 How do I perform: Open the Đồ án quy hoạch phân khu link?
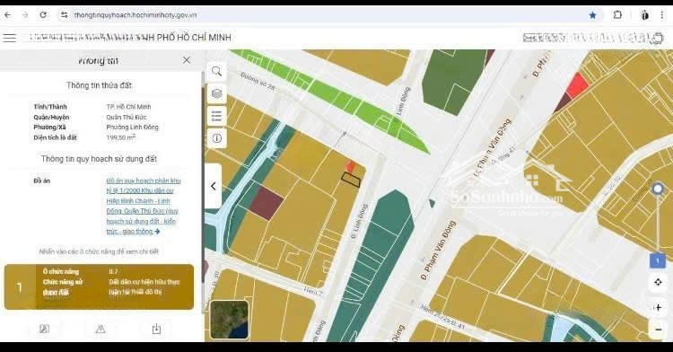click(144, 206)
